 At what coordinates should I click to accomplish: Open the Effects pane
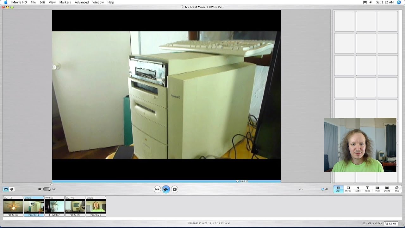[x=387, y=189]
